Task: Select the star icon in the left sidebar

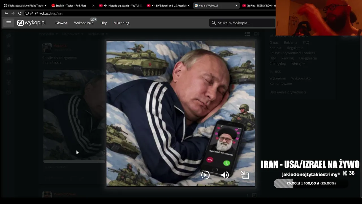Action: (9, 45)
